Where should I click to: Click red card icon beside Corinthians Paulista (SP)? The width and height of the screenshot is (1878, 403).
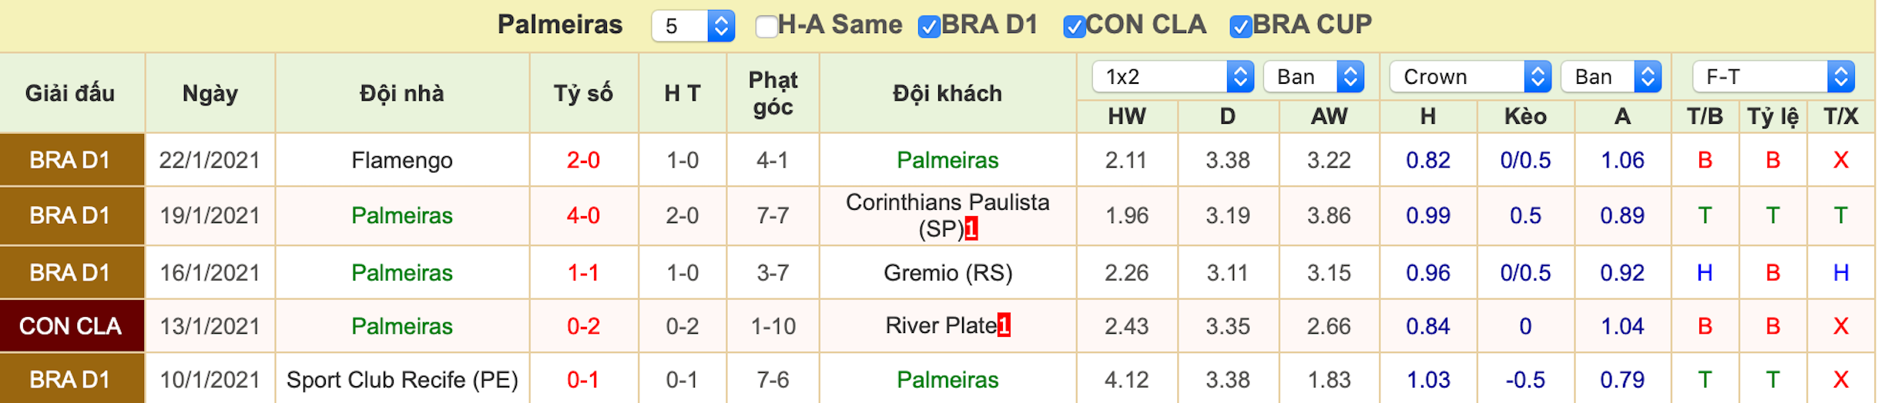[971, 228]
